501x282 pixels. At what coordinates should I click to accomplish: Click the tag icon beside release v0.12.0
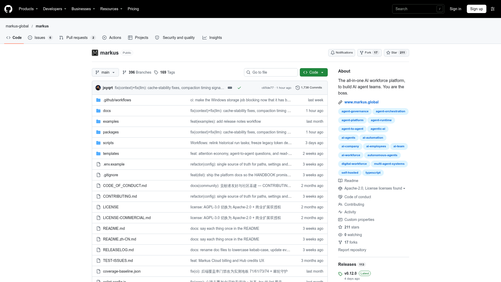pos(340,274)
